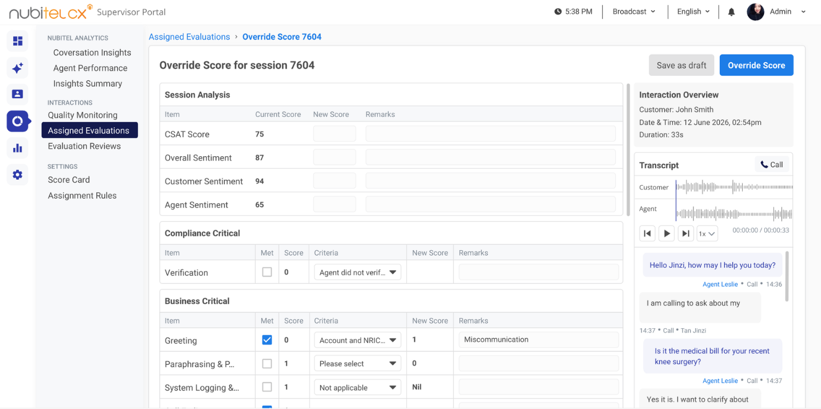Open the bar chart reports sidebar icon
The width and height of the screenshot is (821, 409).
[x=18, y=148]
